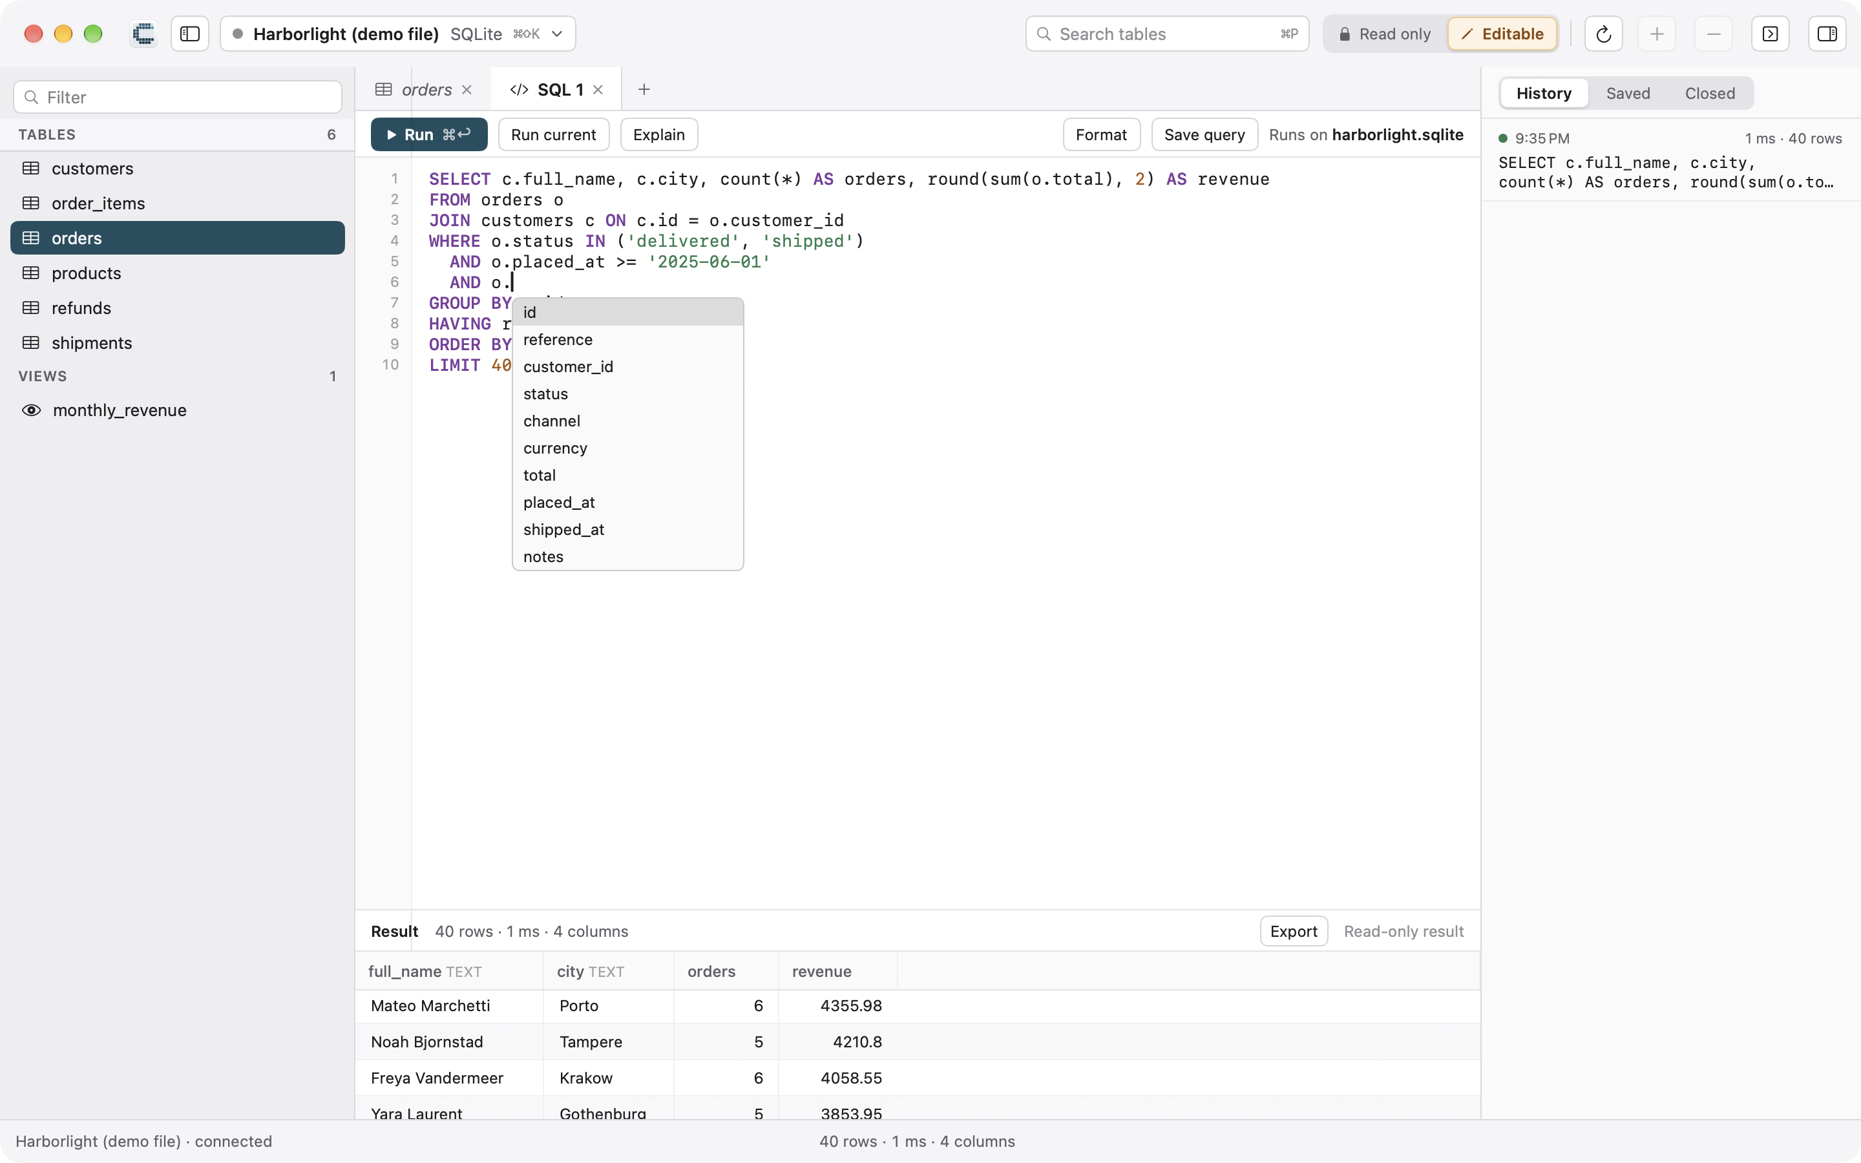Click the plus icon in top toolbar
The height and width of the screenshot is (1163, 1861).
[x=1657, y=34]
